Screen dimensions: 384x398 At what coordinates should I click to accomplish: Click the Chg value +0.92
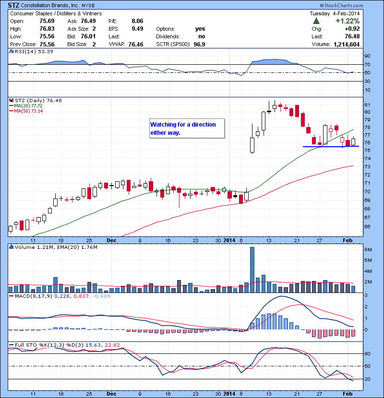click(x=352, y=29)
